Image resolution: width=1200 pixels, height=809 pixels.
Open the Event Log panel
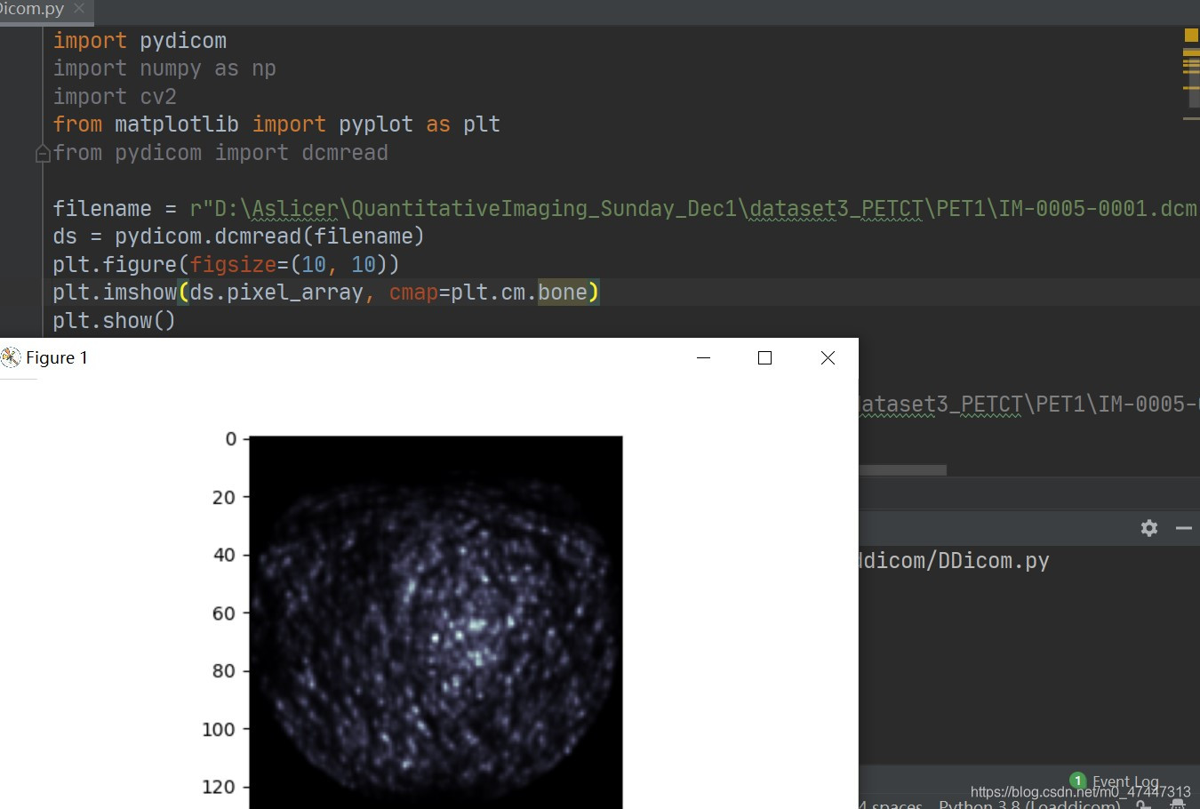pyautogui.click(x=1126, y=781)
